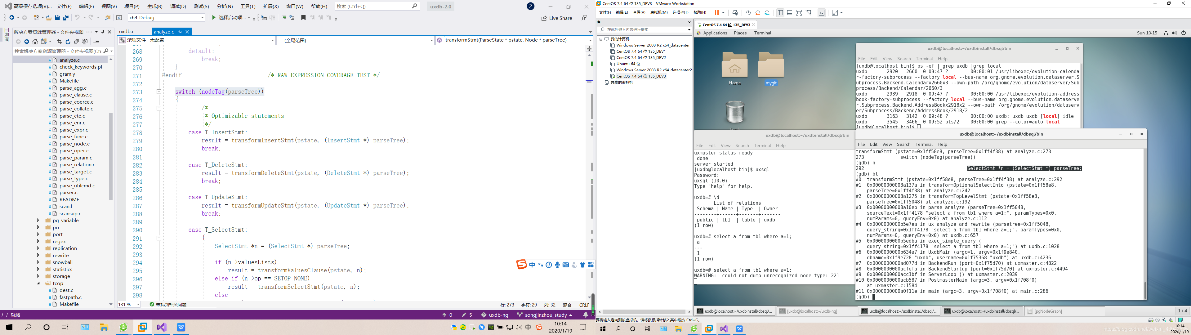Image resolution: width=1191 pixels, height=335 pixels.
Task: Click the Home icon in Solution Explorer
Action: click(35, 42)
